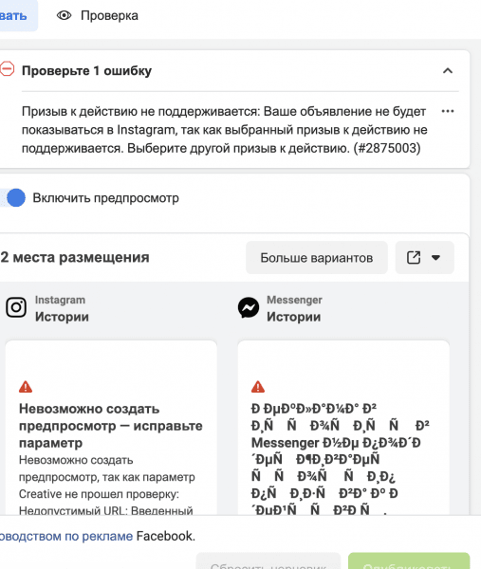Collapse the error section with chevron
The height and width of the screenshot is (569, 481).
pos(448,71)
